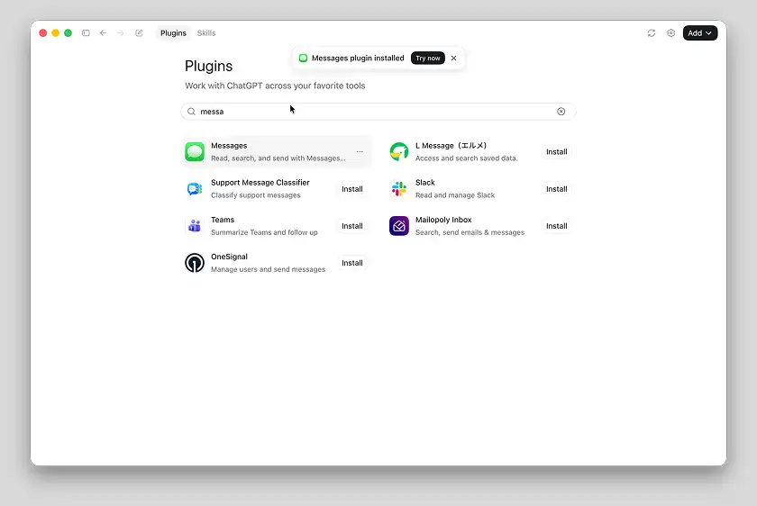Open the Messages plugin green icon
Viewport: 757px width, 506px height.
(x=195, y=152)
